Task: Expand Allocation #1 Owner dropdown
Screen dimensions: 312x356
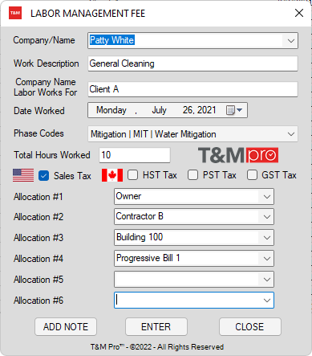Action: [266, 197]
